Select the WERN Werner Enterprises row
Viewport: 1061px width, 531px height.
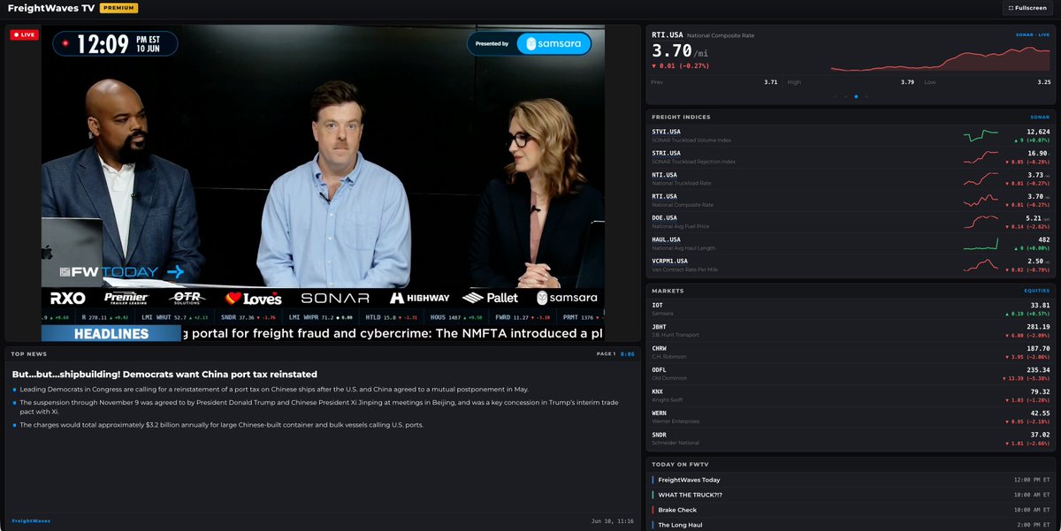point(850,416)
